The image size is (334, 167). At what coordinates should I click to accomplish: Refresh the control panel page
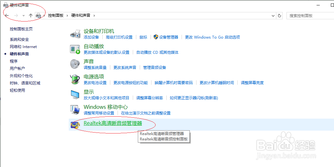[x=279, y=15]
